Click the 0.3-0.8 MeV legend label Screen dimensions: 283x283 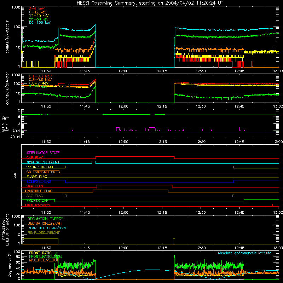point(40,80)
